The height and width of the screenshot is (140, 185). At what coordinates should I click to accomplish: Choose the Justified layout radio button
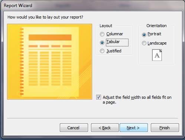pyautogui.click(x=102, y=51)
